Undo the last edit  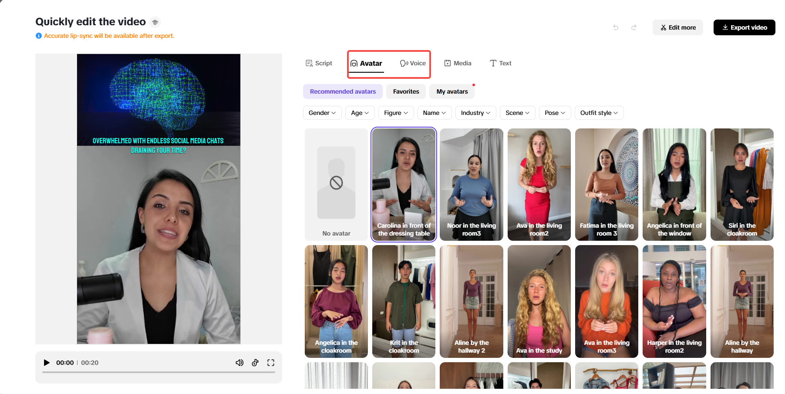[616, 27]
